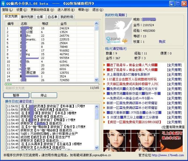The height and width of the screenshot is (161, 188).
Task: Open ad link 疯狂一区 免费倚天
Action: click(134, 122)
